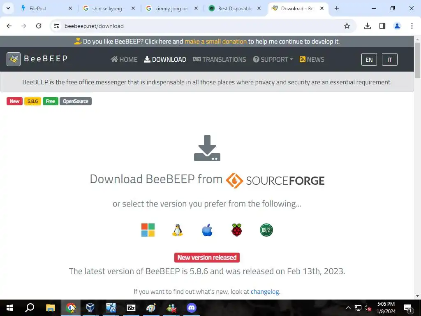
Task: Toggle the Chrome side panel
Action: coord(382,26)
